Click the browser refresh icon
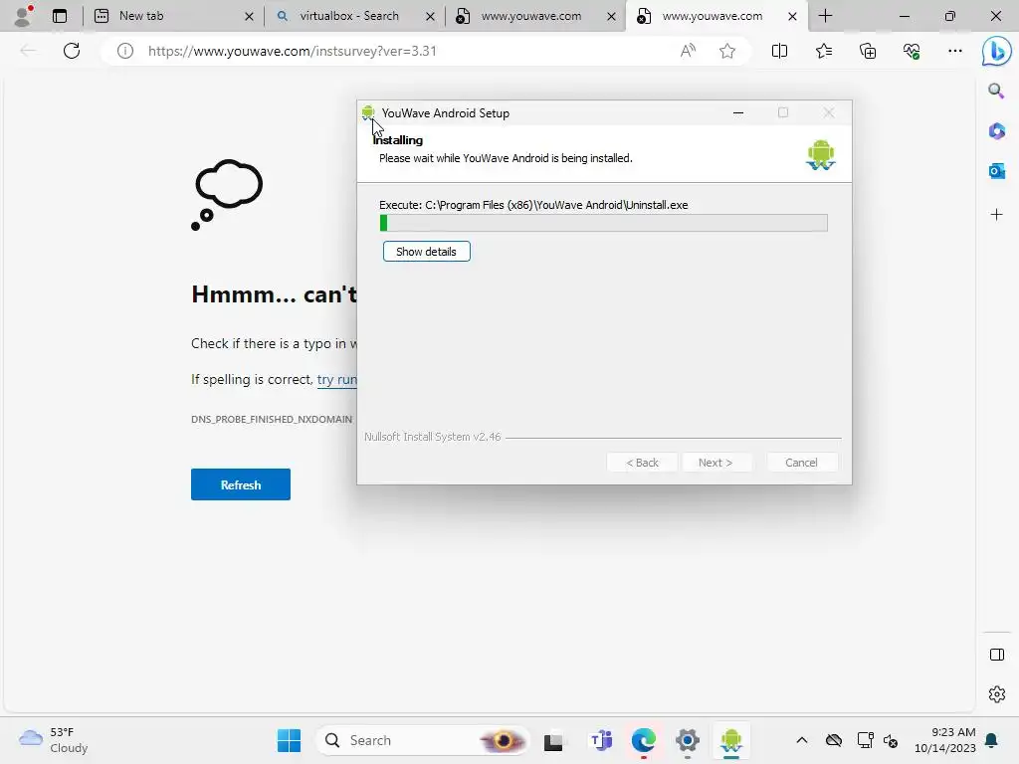The width and height of the screenshot is (1019, 764). 72,51
